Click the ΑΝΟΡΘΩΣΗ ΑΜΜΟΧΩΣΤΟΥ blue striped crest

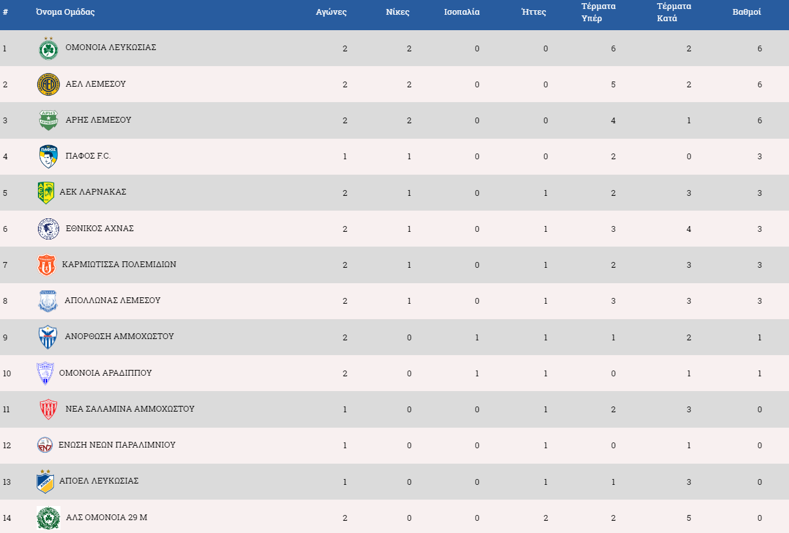pyautogui.click(x=48, y=336)
